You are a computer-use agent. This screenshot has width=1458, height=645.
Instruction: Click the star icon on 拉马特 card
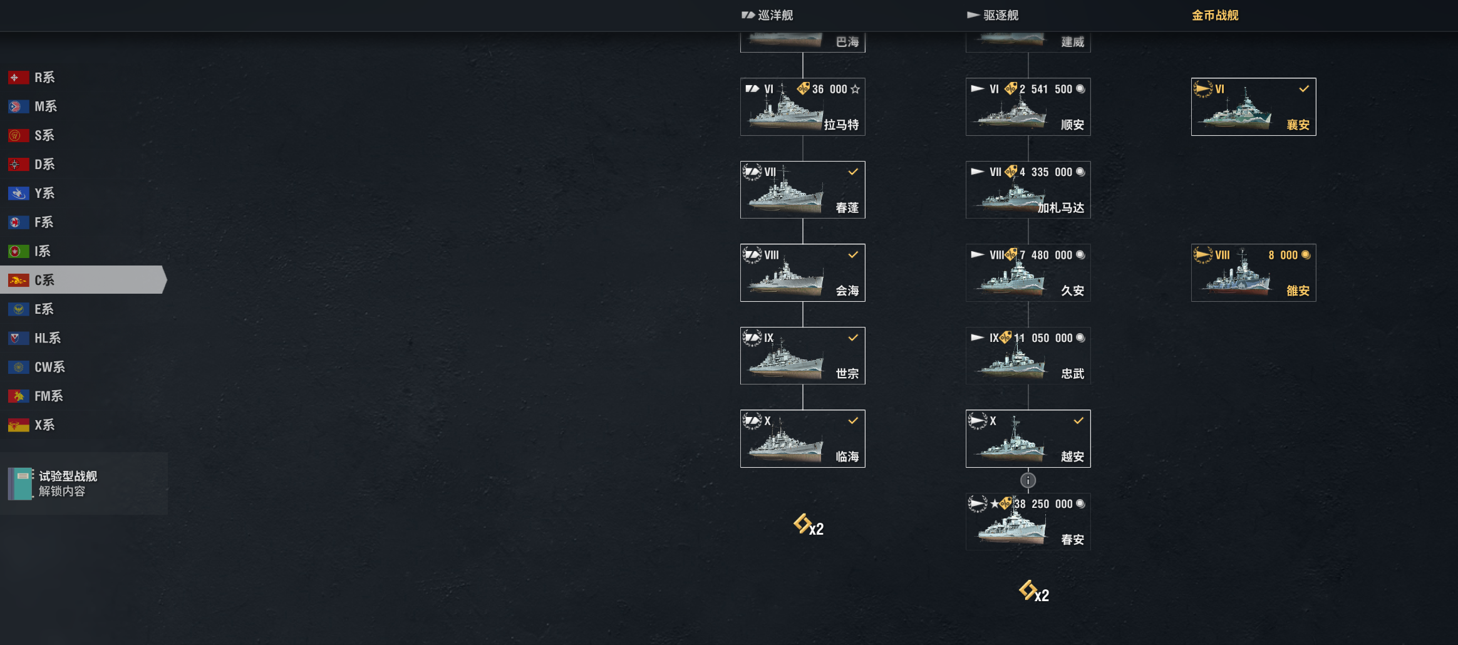pyautogui.click(x=856, y=89)
